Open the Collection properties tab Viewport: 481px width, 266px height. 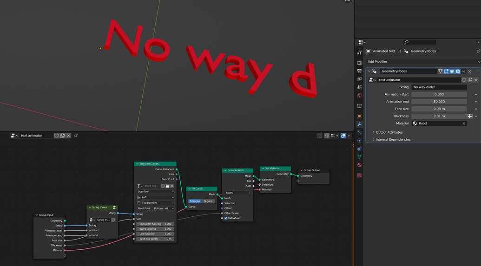pos(359,106)
